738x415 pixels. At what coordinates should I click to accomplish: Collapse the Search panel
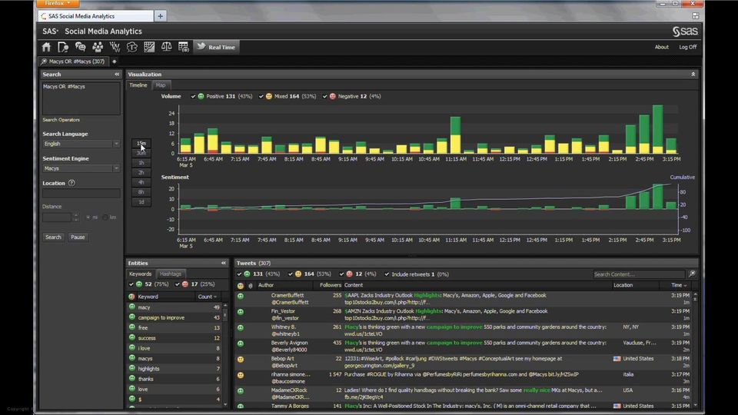[x=117, y=75]
